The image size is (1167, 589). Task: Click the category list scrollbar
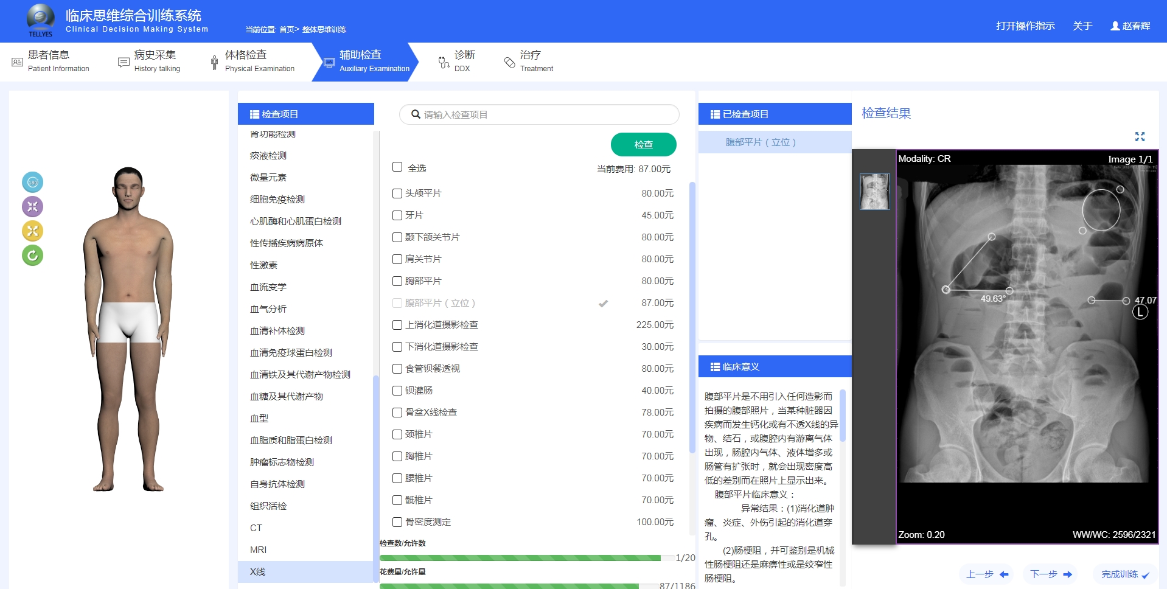pos(376,479)
